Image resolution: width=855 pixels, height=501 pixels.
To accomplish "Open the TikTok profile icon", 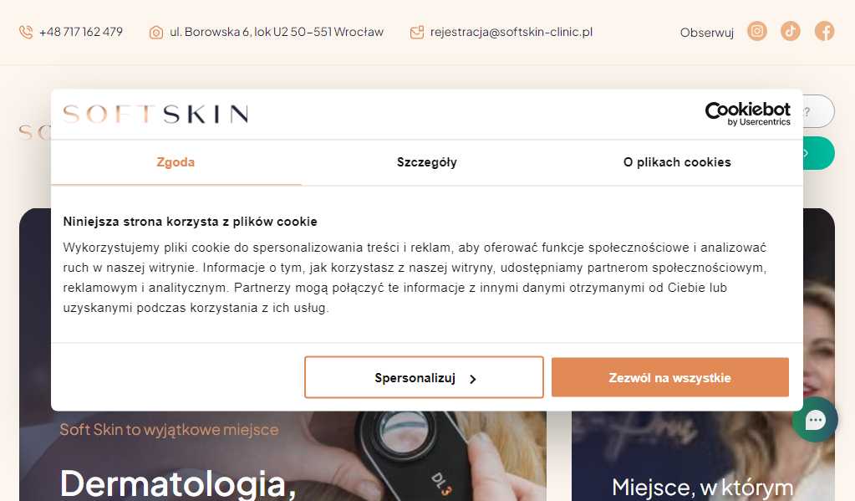I will click(790, 31).
